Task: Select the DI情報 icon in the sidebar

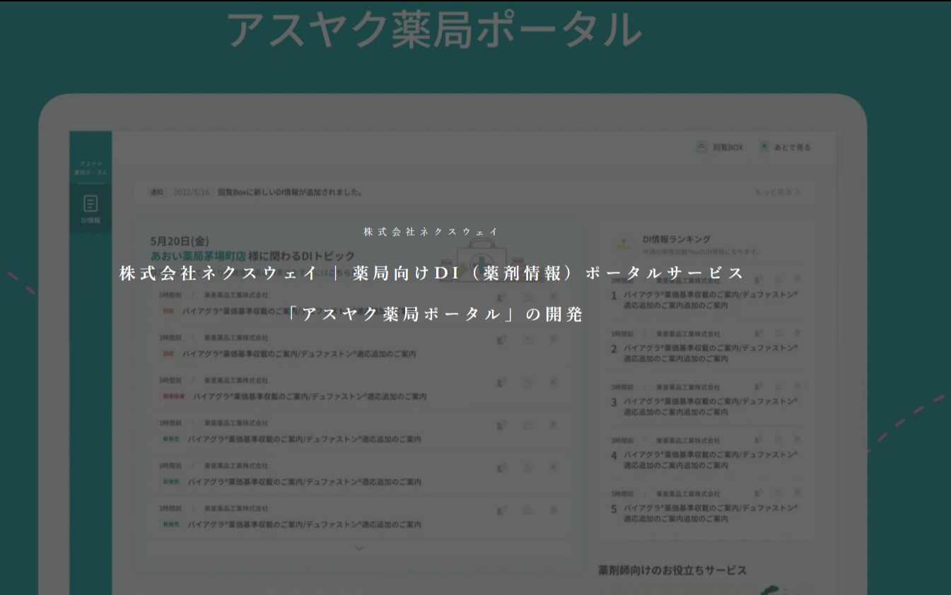Action: (x=91, y=209)
